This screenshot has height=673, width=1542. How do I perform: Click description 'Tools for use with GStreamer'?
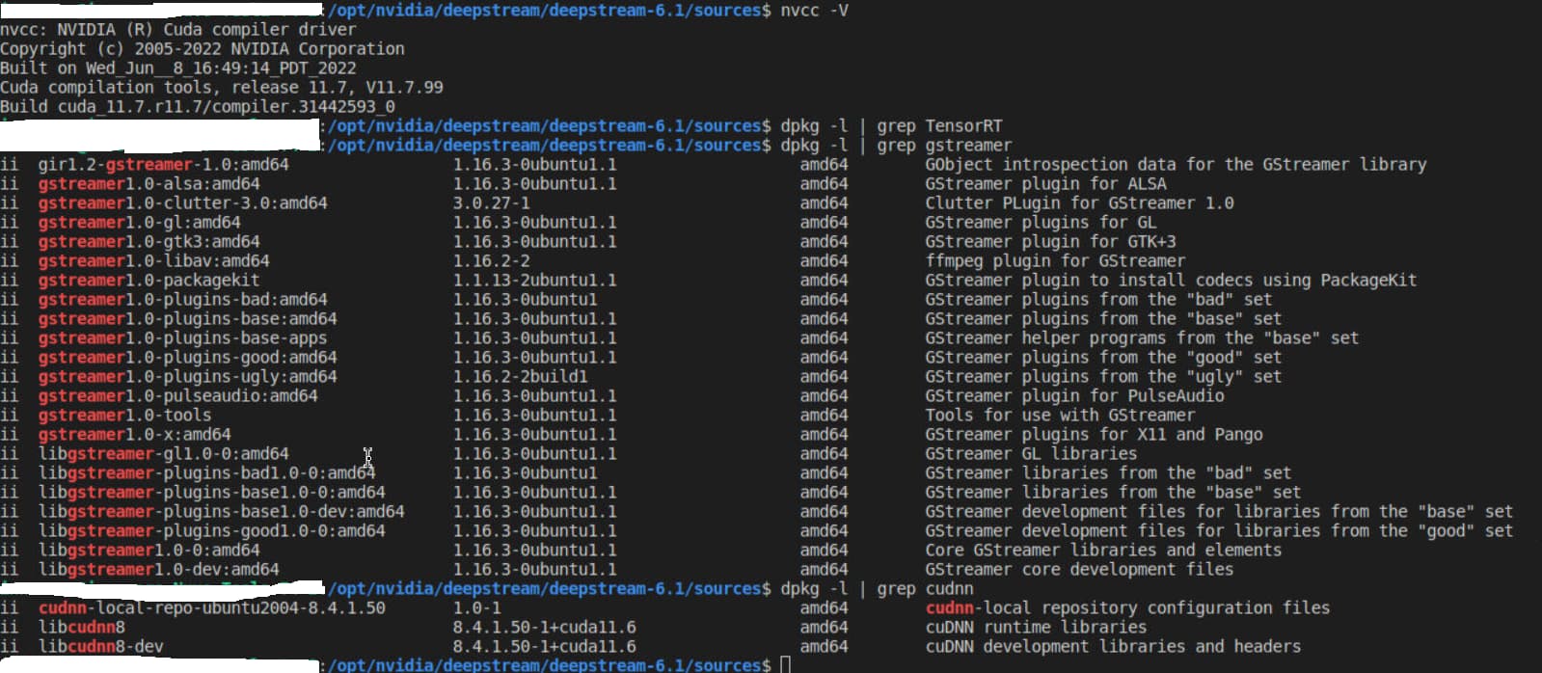click(x=1060, y=416)
